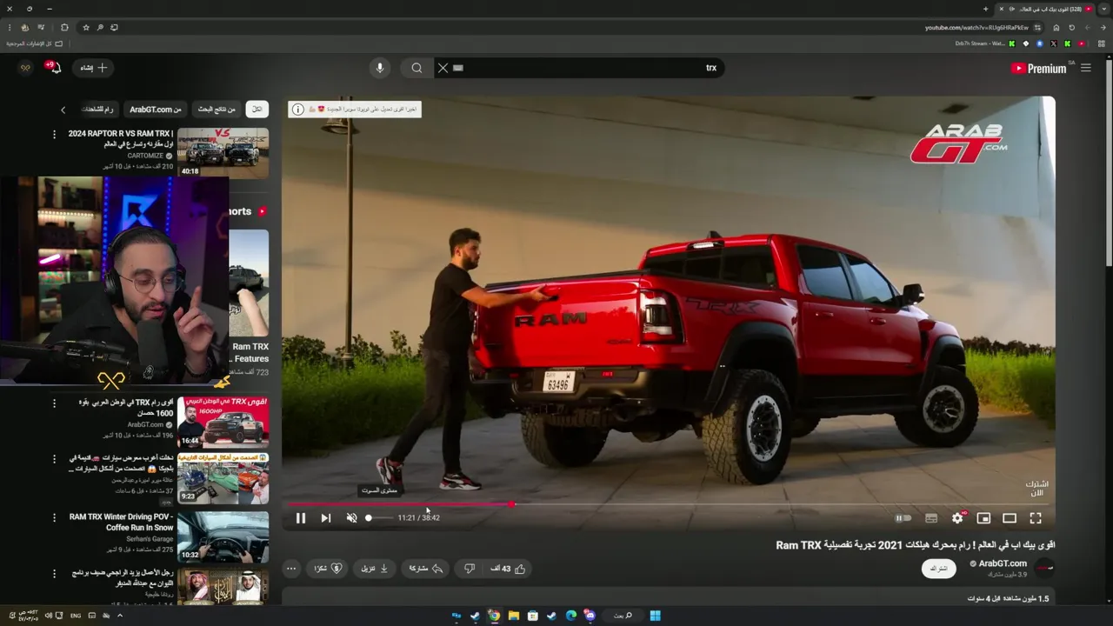This screenshot has height=626, width=1113.
Task: Open the notifications bell
Action: coord(56,68)
